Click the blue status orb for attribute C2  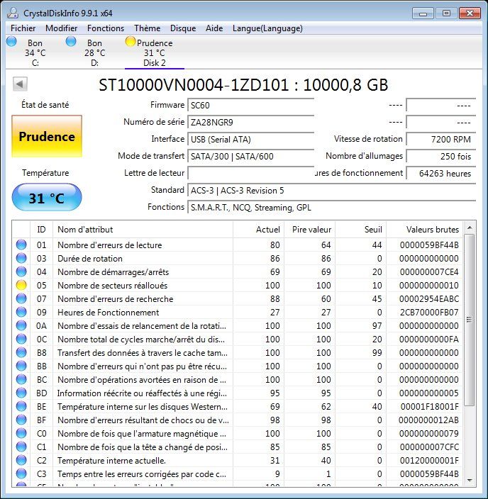(x=21, y=460)
